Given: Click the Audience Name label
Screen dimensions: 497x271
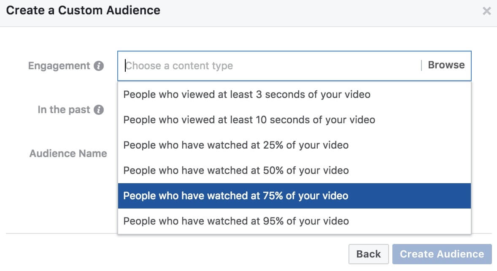Looking at the screenshot, I should 68,153.
